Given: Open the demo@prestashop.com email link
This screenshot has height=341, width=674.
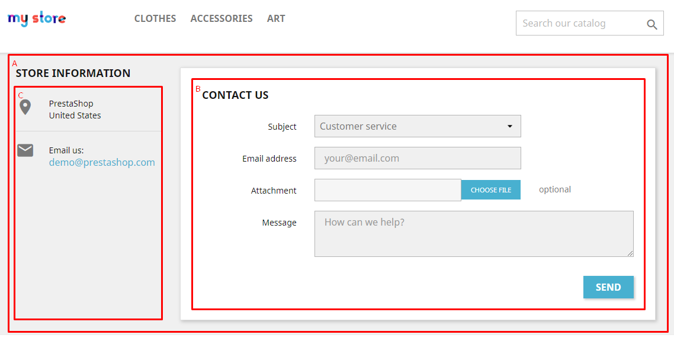Looking at the screenshot, I should 102,162.
